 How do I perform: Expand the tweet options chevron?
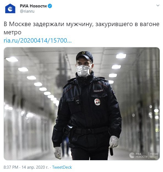158,5
